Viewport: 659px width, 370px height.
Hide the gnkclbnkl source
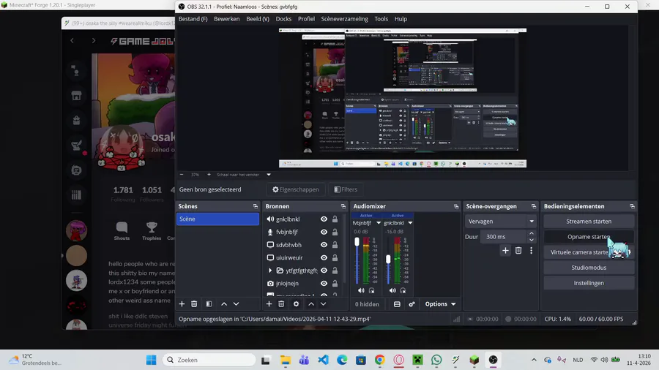(x=324, y=219)
